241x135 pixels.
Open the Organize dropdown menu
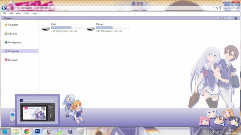[9, 18]
